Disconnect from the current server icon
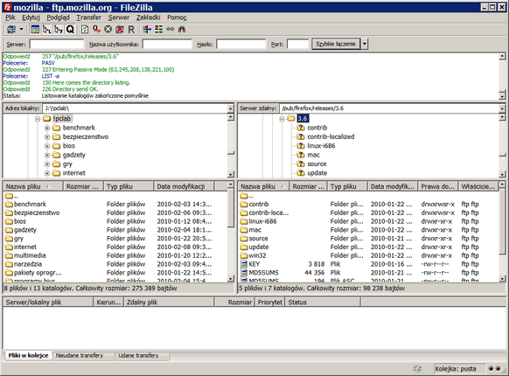The width and height of the screenshot is (509, 376). pos(120,30)
